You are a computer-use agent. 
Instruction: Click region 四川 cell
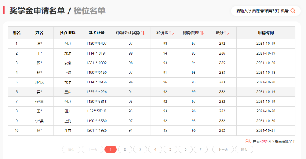pyautogui.click(x=68, y=111)
